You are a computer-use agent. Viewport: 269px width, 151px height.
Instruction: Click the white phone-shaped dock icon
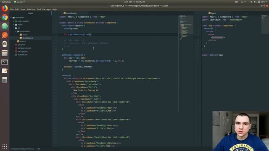5,44
